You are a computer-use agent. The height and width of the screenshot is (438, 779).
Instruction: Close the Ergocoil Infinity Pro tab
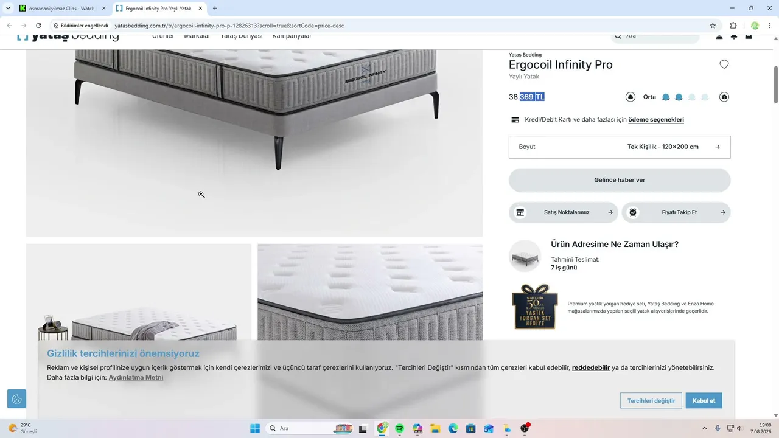(200, 9)
